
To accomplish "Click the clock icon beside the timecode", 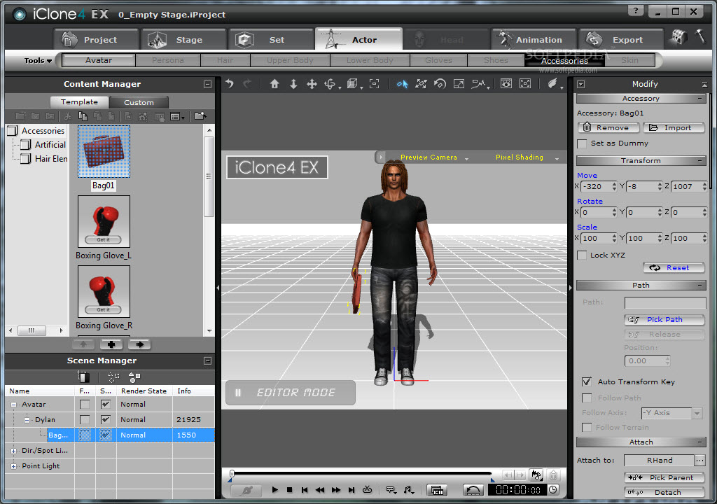I will click(x=553, y=490).
